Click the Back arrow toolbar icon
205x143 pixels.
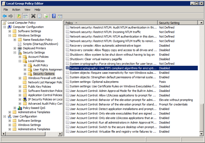pos(5,16)
